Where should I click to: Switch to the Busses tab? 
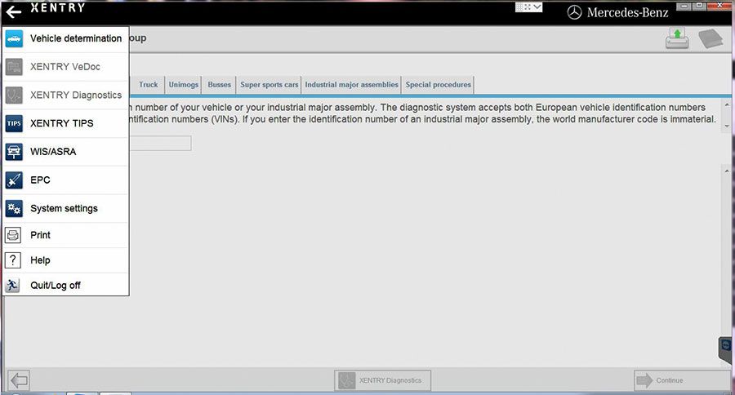pyautogui.click(x=220, y=85)
